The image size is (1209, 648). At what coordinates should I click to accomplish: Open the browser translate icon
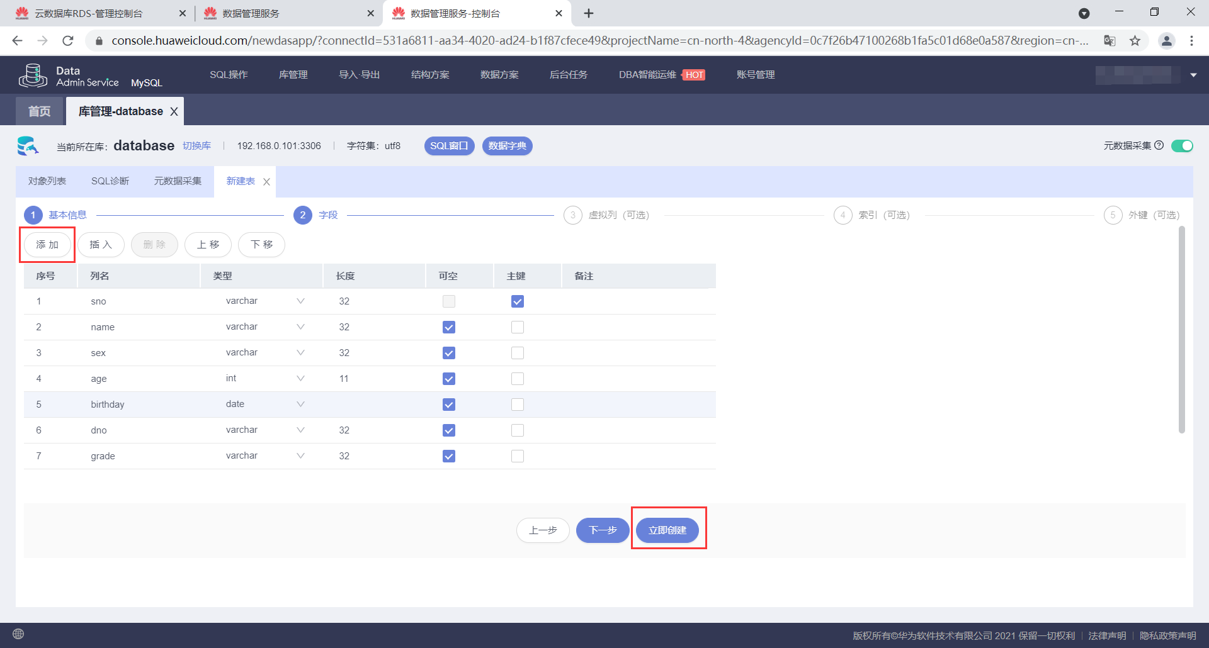click(x=1110, y=41)
